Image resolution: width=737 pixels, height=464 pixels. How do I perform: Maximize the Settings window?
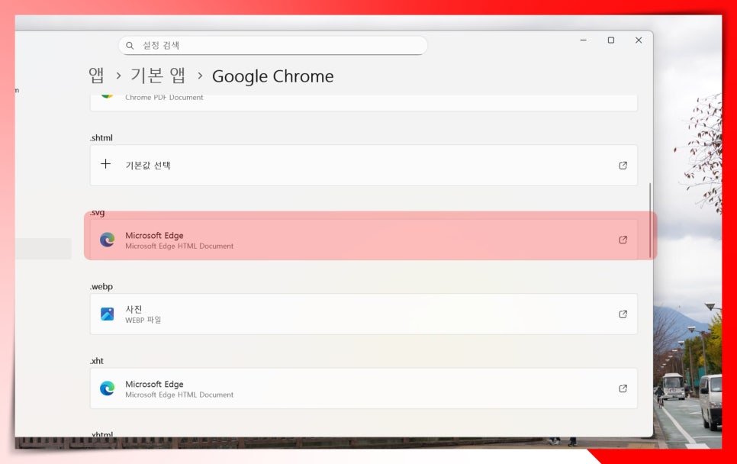(x=611, y=40)
